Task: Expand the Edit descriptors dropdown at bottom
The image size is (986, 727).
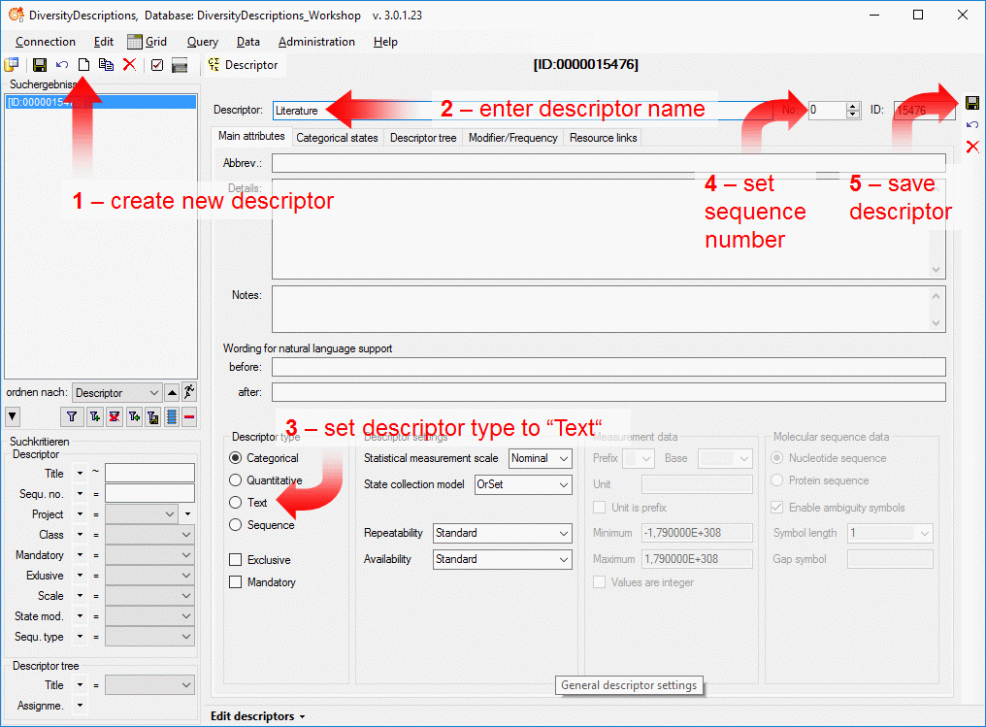Action: 258,716
